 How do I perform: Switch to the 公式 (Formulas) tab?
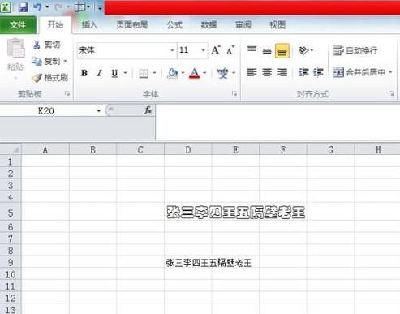[174, 25]
